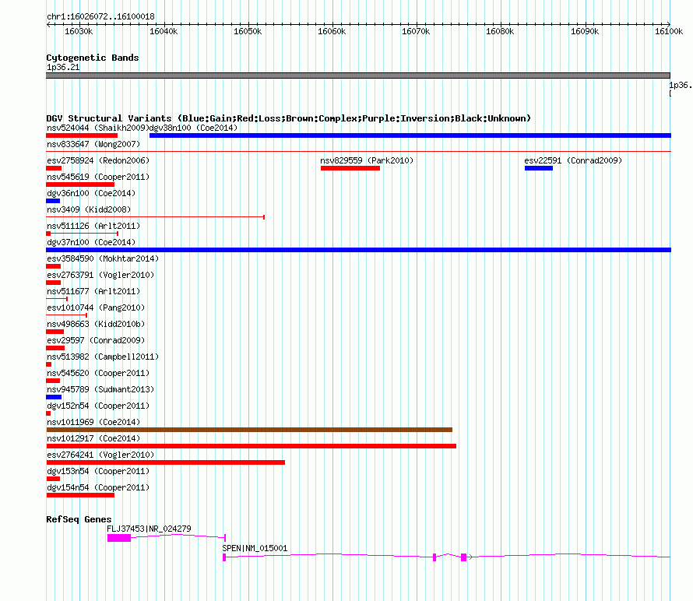Open the dgv152n54 (Cooper2011) variant
This screenshot has width=693, height=601.
(98, 406)
